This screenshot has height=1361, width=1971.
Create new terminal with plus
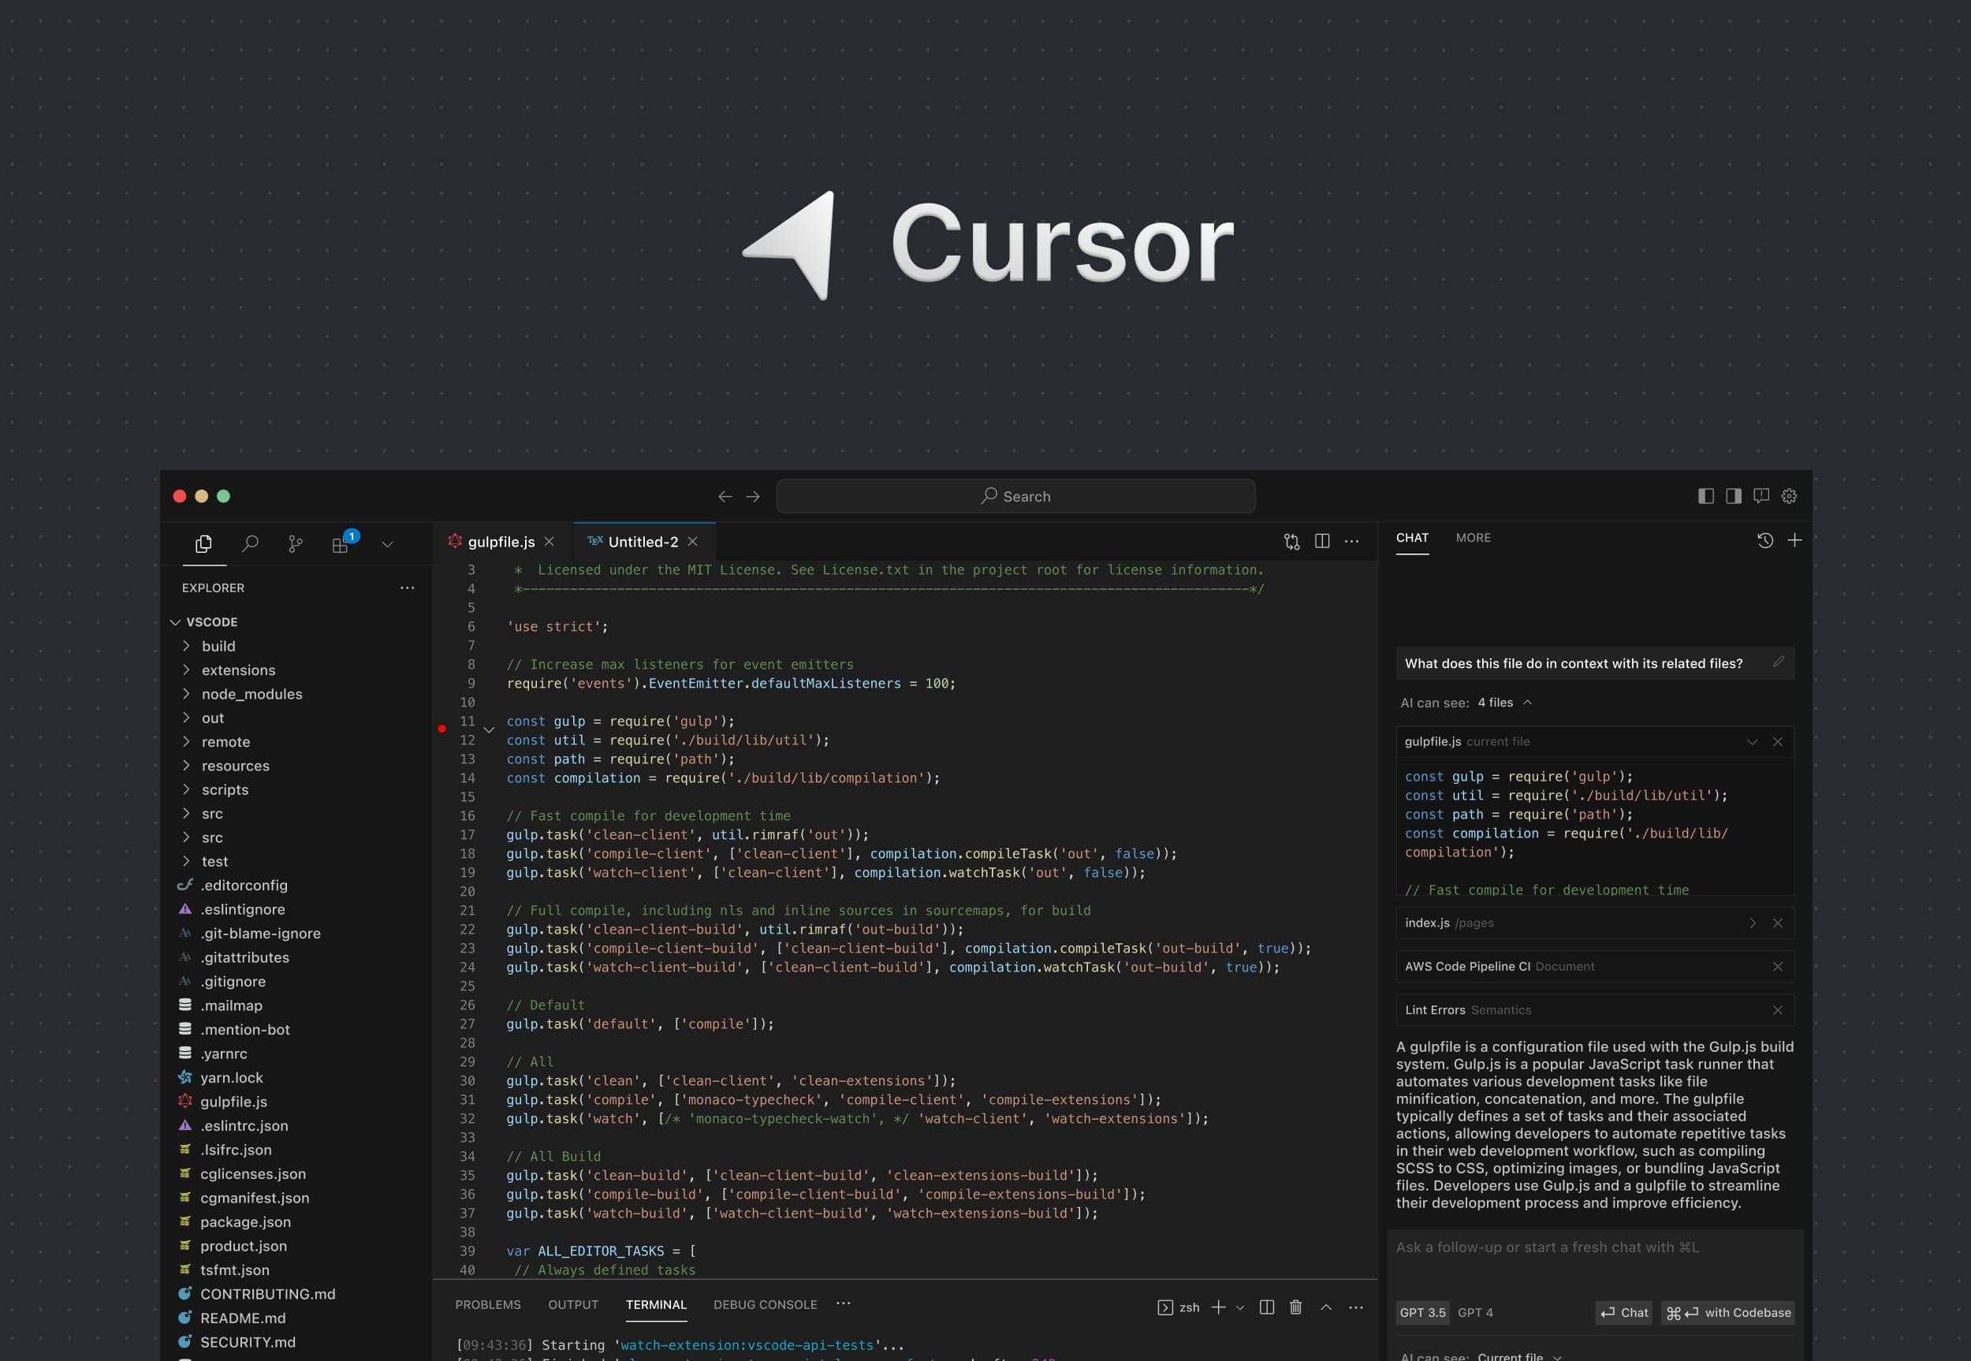(1218, 1307)
